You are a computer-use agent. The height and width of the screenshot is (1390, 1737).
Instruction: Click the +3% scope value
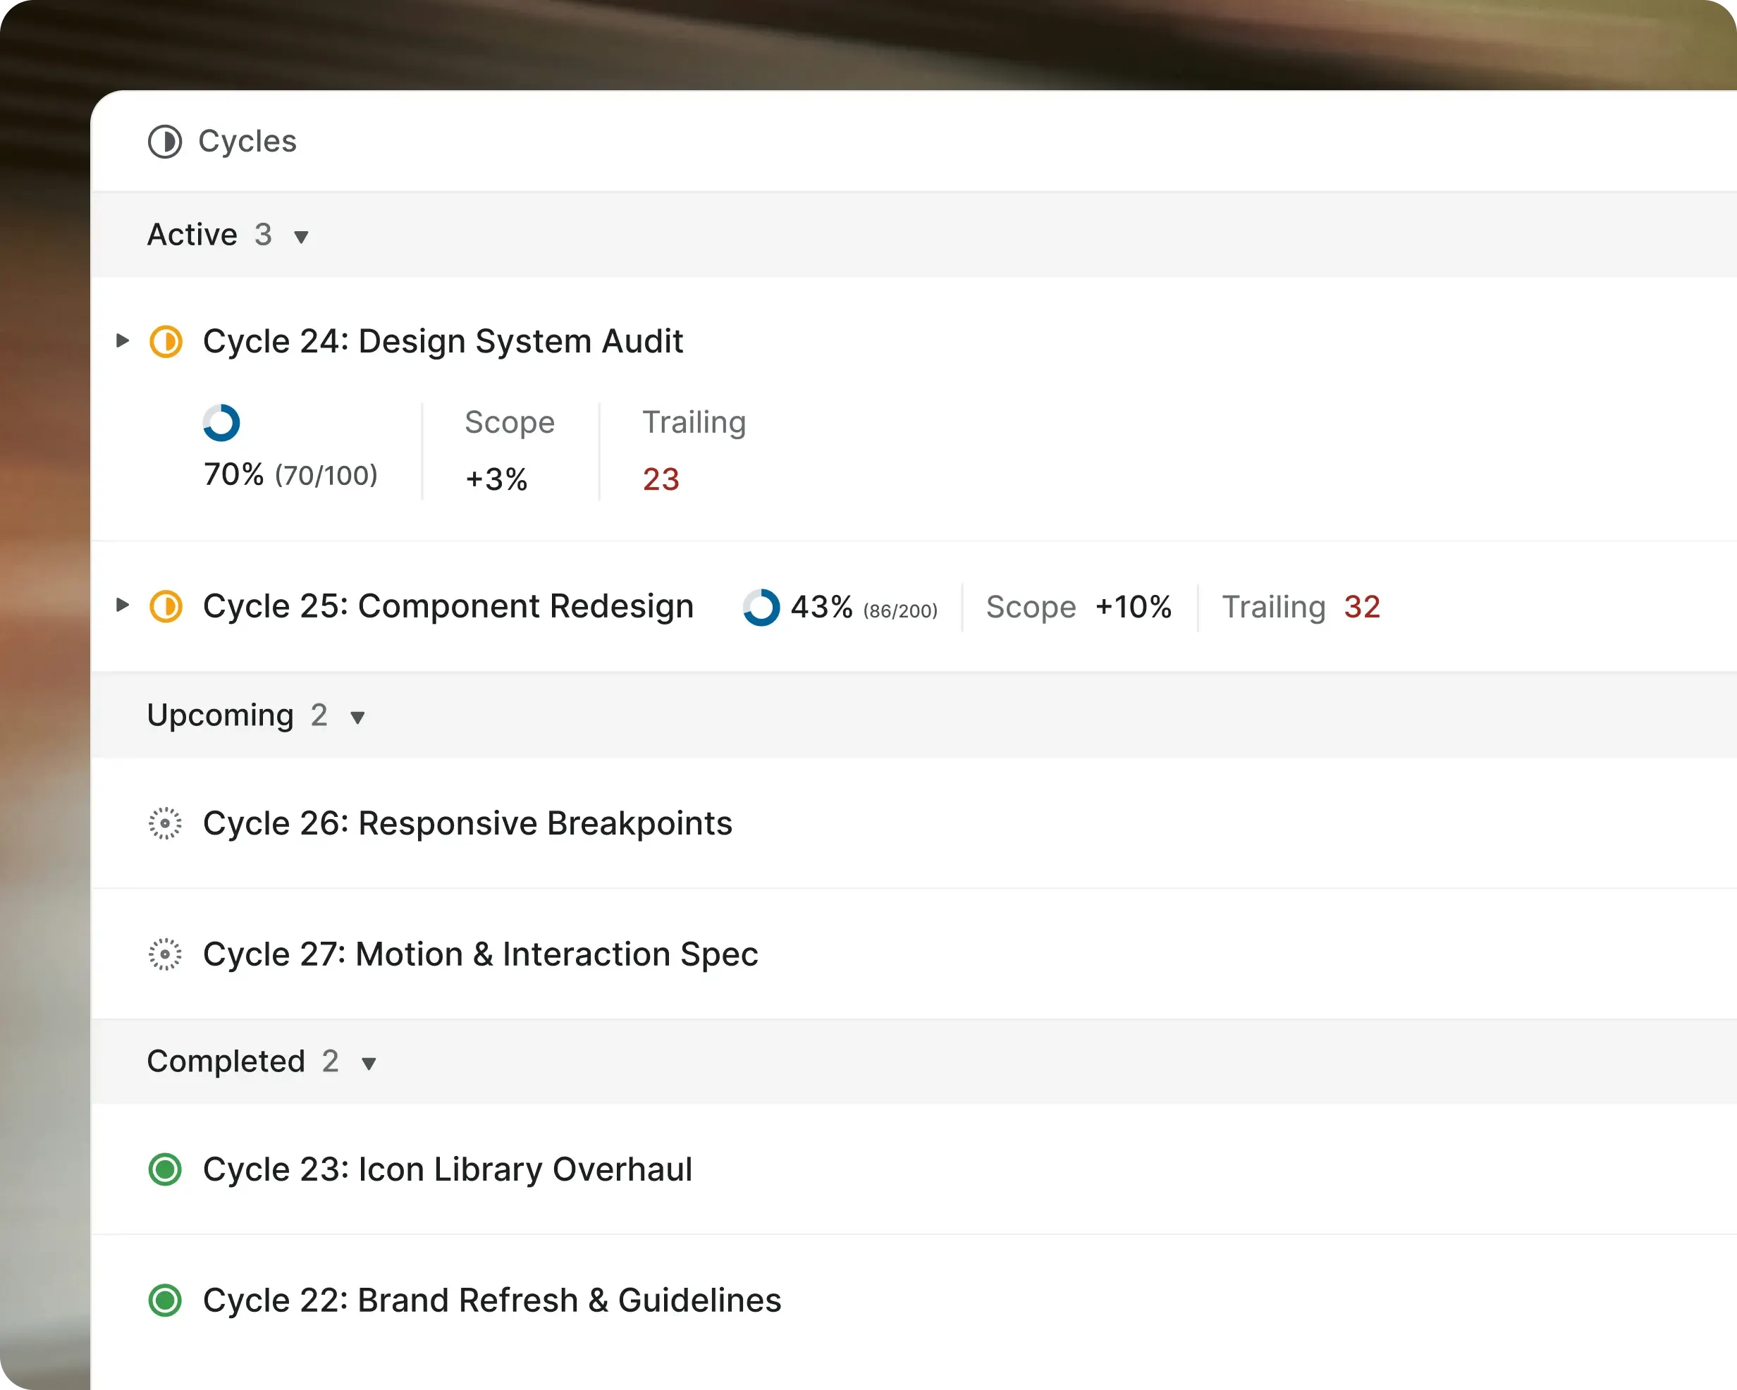[x=496, y=479]
